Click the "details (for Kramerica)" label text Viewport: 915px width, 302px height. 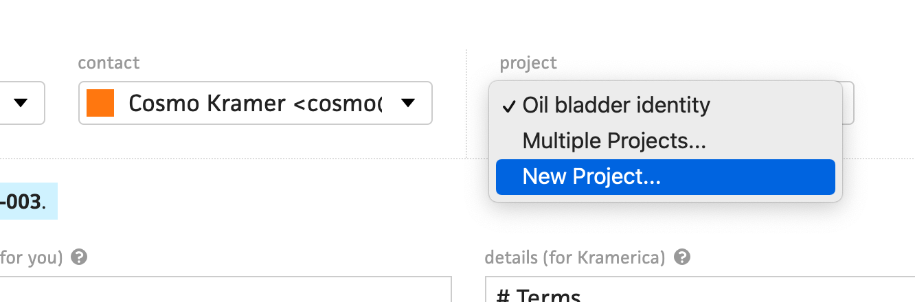[x=575, y=257]
